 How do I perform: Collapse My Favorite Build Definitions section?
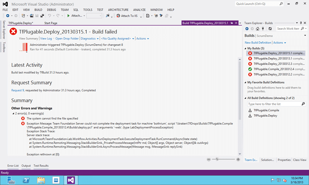[245, 82]
